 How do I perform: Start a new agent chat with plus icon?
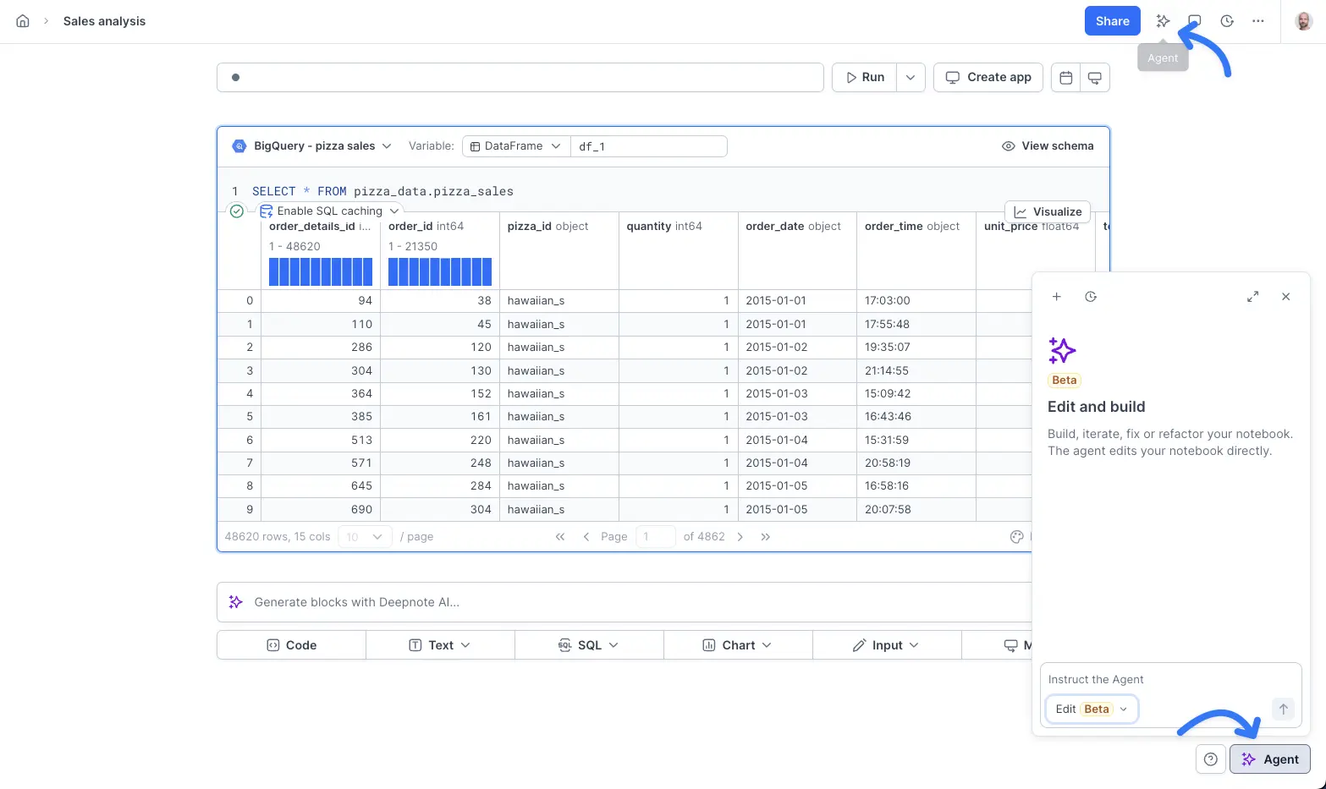[1056, 297]
